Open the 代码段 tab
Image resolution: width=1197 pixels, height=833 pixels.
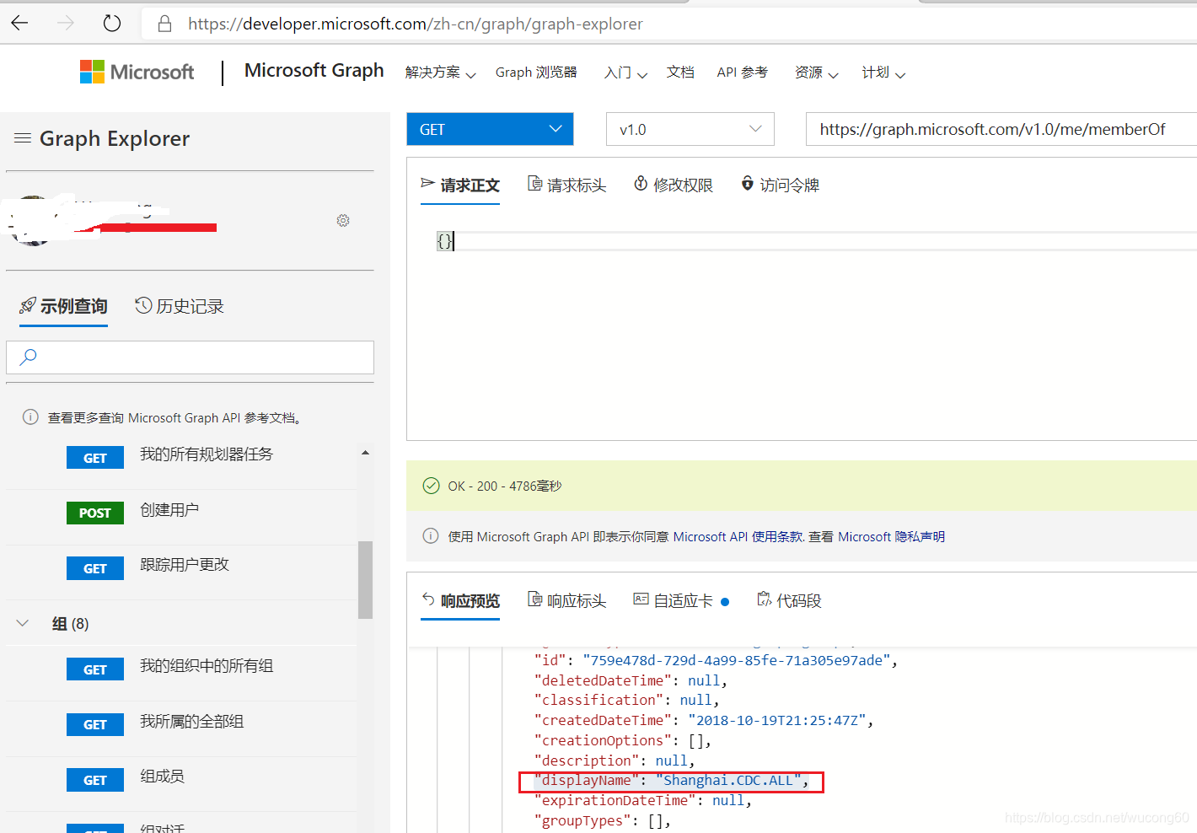point(789,600)
